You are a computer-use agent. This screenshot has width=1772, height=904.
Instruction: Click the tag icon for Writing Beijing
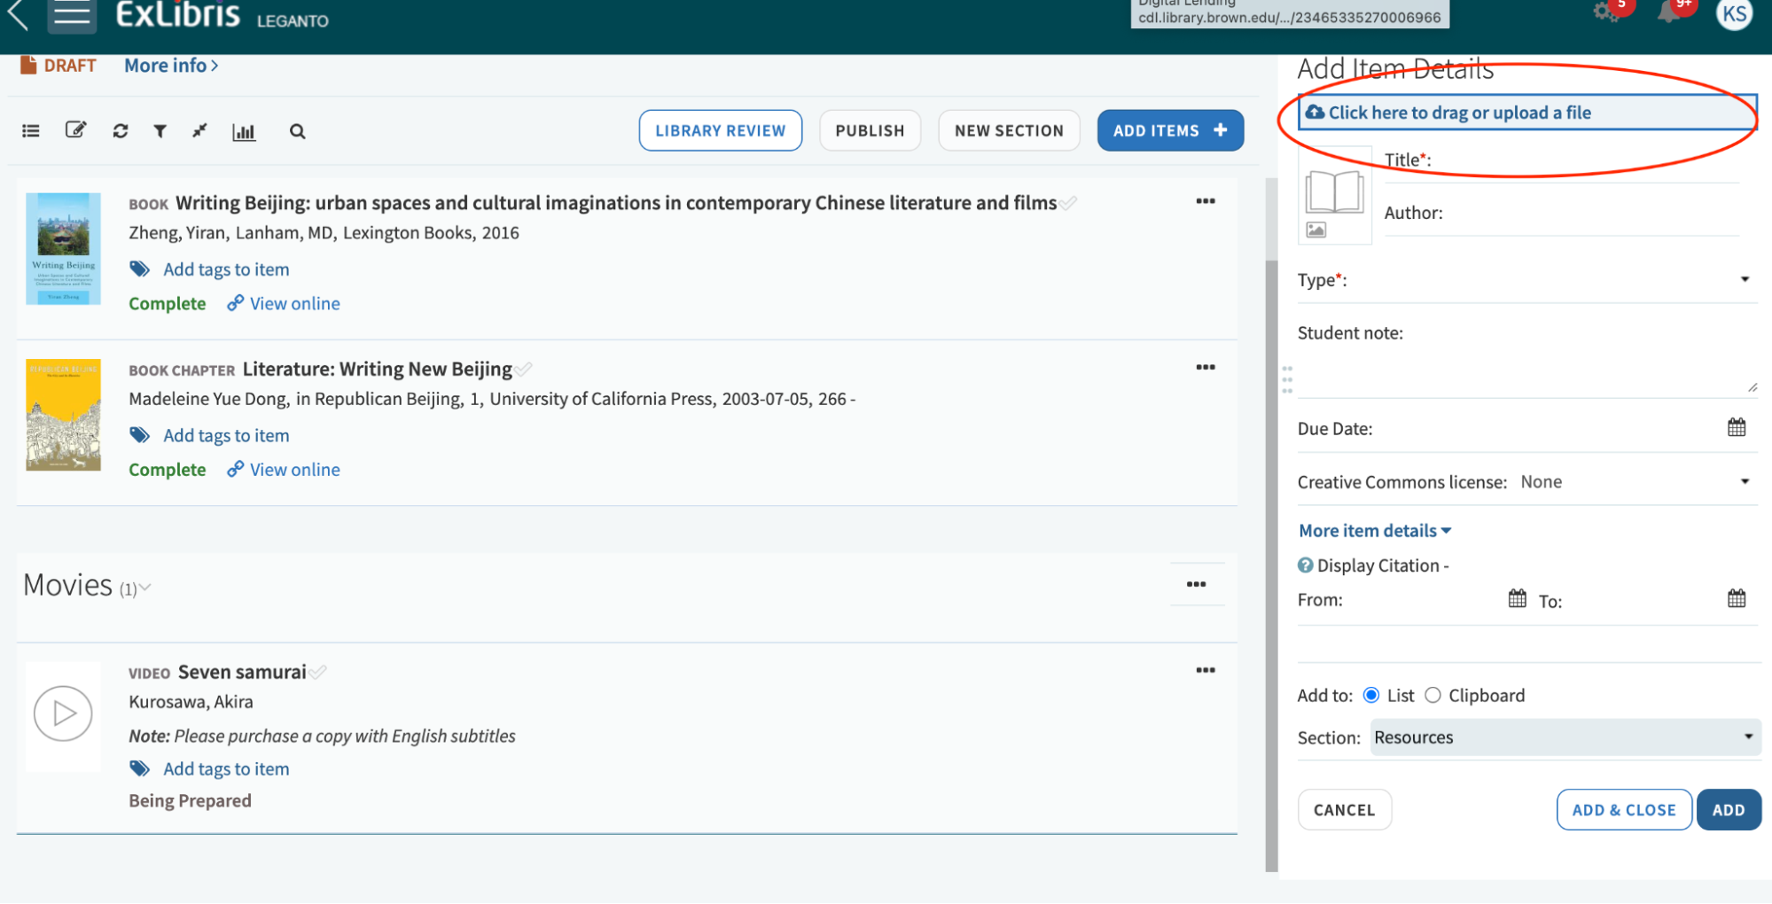click(139, 269)
